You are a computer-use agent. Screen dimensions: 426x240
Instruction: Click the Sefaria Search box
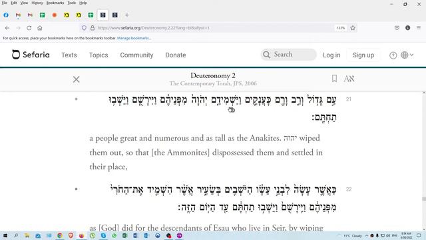coord(288,55)
